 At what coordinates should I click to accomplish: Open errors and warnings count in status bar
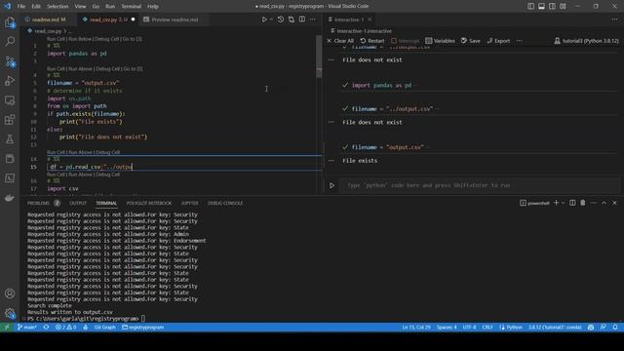tap(65, 328)
